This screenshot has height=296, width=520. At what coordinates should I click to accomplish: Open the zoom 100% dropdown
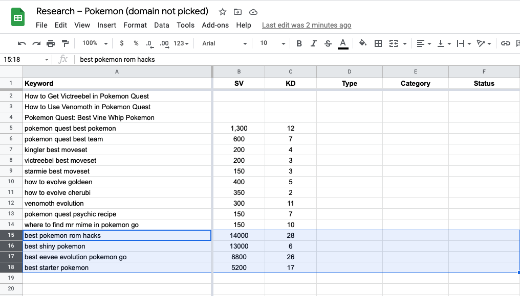pos(95,43)
